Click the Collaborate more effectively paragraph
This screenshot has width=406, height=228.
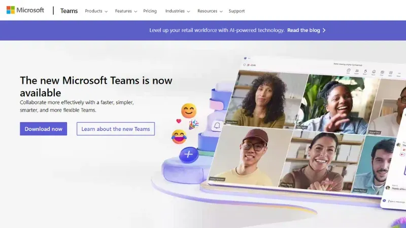tap(77, 106)
